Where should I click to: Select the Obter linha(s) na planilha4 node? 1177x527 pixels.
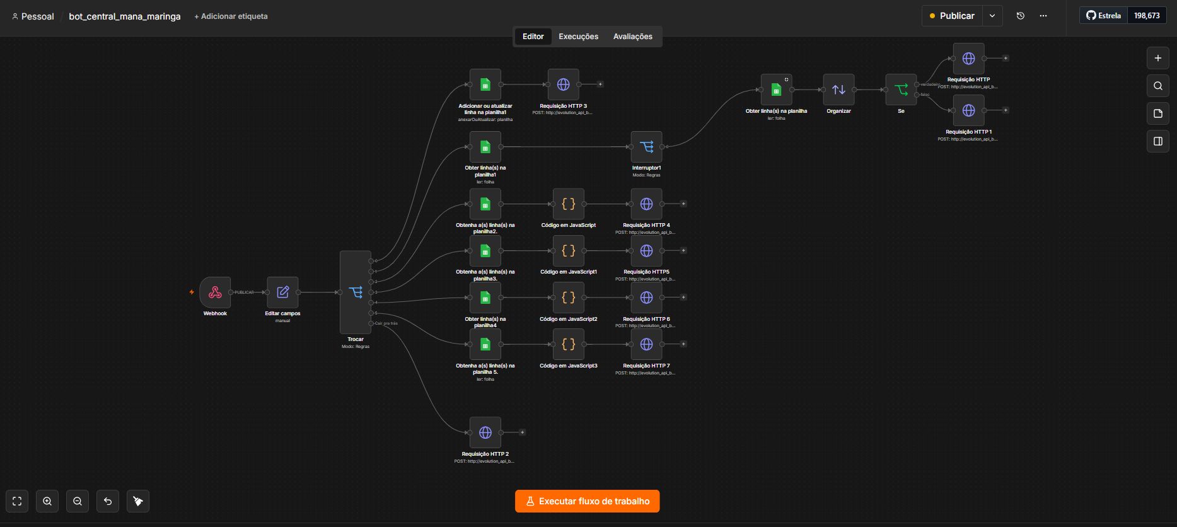pyautogui.click(x=485, y=298)
